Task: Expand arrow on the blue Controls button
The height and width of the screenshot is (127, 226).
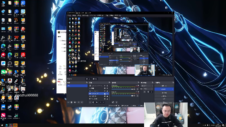Action: pyautogui.click(x=173, y=89)
